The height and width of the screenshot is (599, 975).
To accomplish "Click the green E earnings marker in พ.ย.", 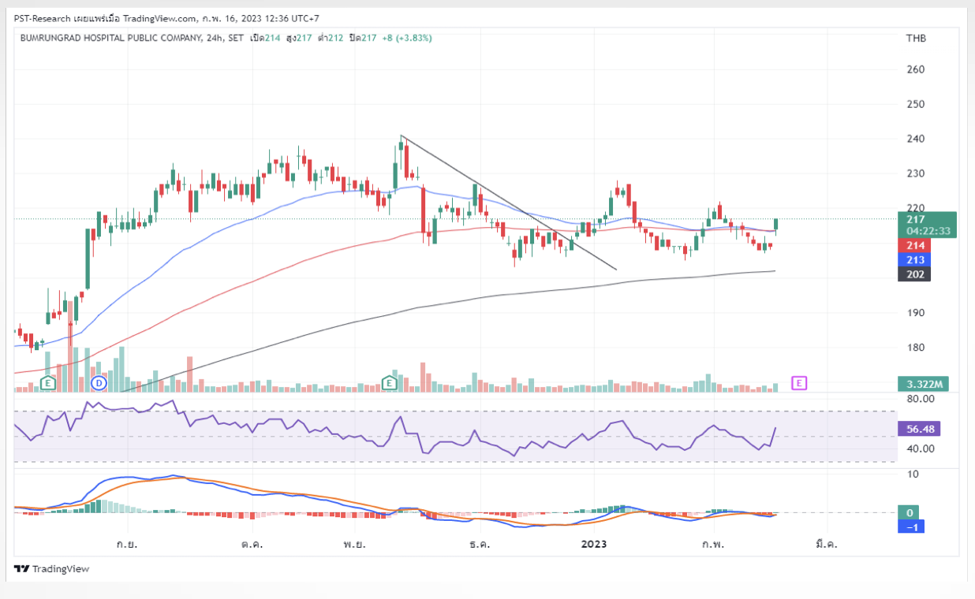I will tap(389, 383).
